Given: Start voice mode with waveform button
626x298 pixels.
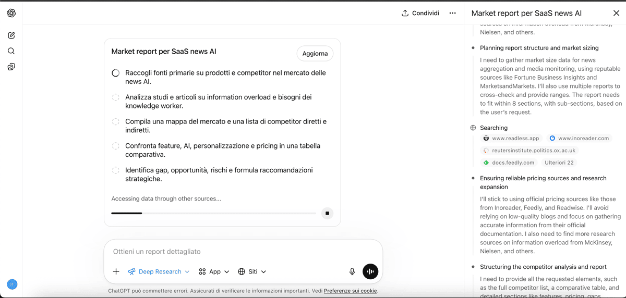Looking at the screenshot, I should click(370, 271).
